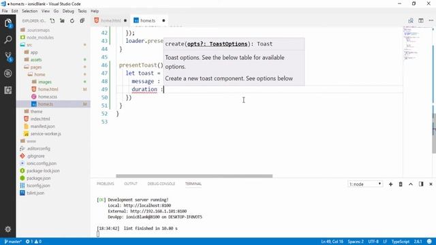Click the Ln 49, Col 16 status entry

point(332,242)
